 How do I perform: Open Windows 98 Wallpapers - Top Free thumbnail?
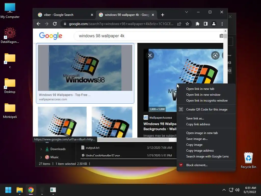85,68
